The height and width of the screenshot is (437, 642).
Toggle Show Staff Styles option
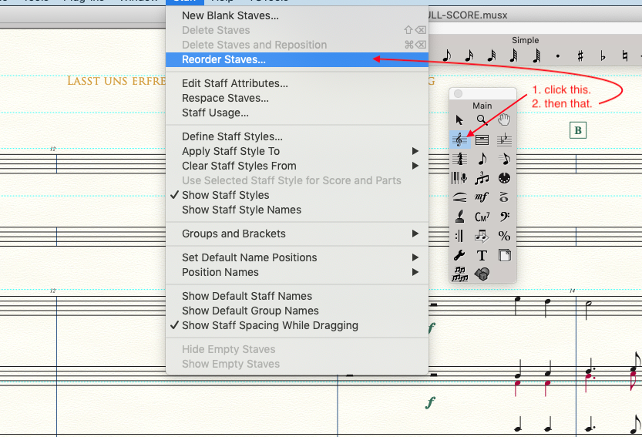pyautogui.click(x=225, y=195)
